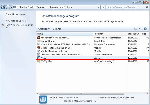Select Mozilla Maintenance Service entry

click(x=54, y=51)
